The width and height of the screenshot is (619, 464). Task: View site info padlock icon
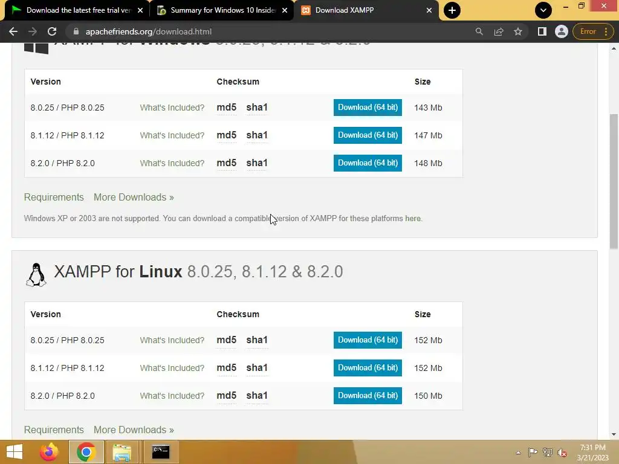coord(76,31)
